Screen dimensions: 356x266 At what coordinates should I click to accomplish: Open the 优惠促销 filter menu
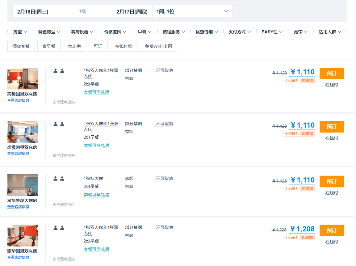[x=207, y=32]
